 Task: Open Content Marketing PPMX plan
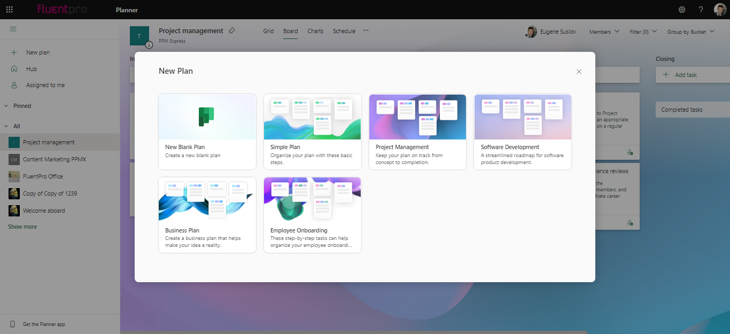pos(60,159)
